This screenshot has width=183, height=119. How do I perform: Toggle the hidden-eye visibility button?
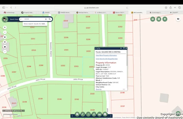pos(178,19)
